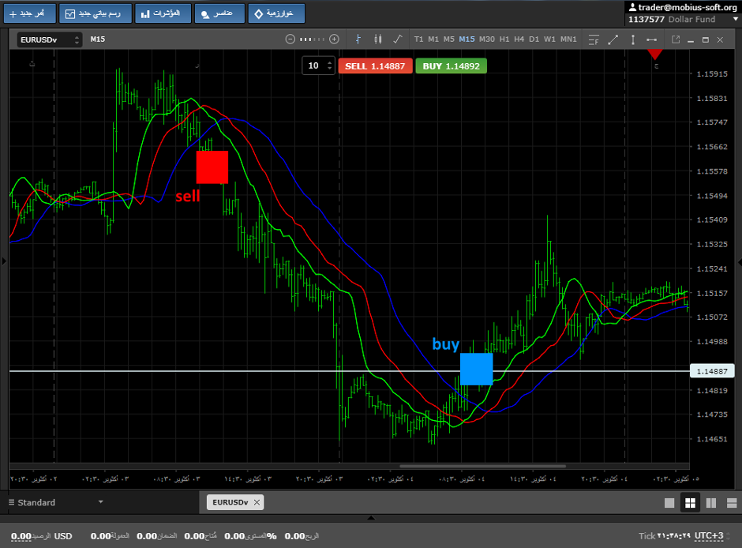Open the algorithm (خوارزمية) menu
This screenshot has height=548, width=742.
276,13
